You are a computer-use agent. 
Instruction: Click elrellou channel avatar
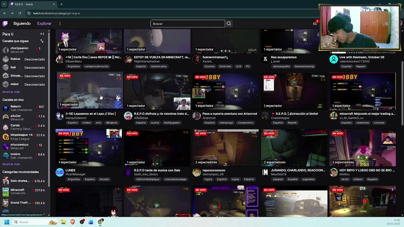[334, 172]
